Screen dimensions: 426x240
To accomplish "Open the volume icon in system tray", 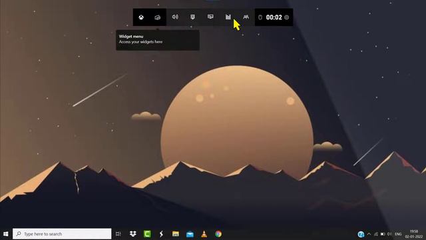I will coord(389,234).
